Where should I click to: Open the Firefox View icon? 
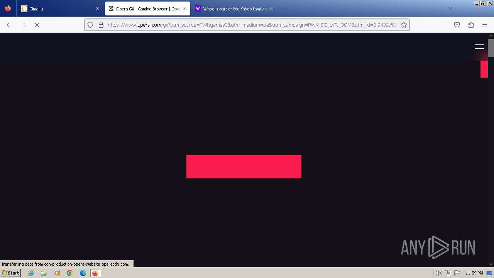point(8,8)
